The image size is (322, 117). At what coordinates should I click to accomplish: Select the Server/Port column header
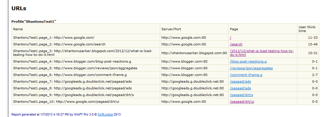point(171,29)
